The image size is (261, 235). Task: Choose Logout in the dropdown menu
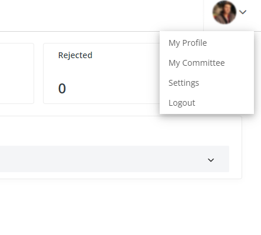(x=182, y=103)
